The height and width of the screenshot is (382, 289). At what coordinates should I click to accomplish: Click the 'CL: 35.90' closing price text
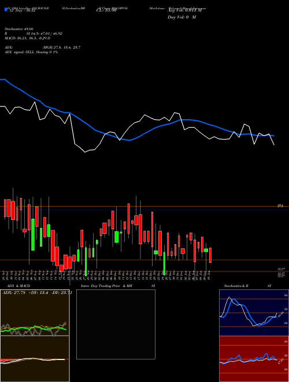pos(106,11)
